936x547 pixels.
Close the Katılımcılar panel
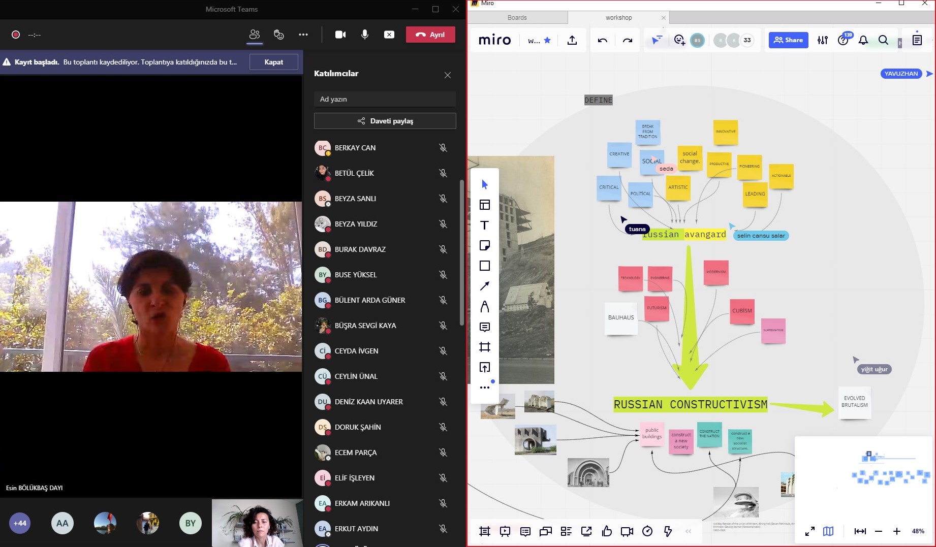coord(448,75)
